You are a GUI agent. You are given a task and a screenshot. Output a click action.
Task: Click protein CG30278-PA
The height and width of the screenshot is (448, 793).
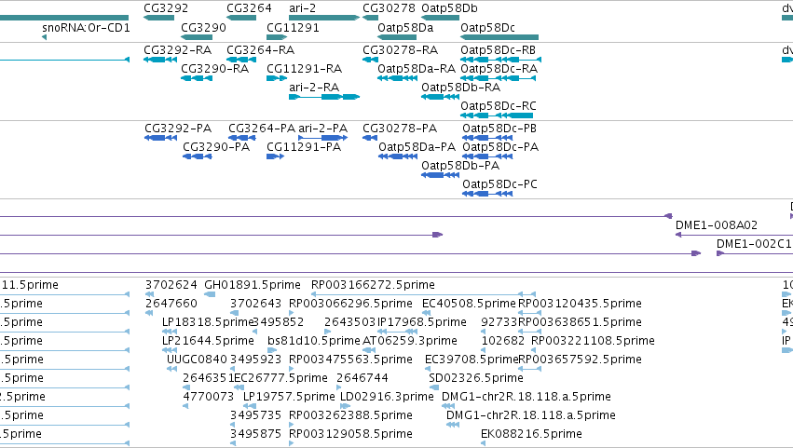400,129
